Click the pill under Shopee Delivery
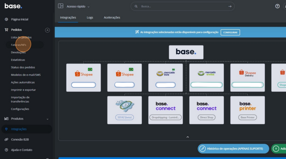 pos(247,85)
